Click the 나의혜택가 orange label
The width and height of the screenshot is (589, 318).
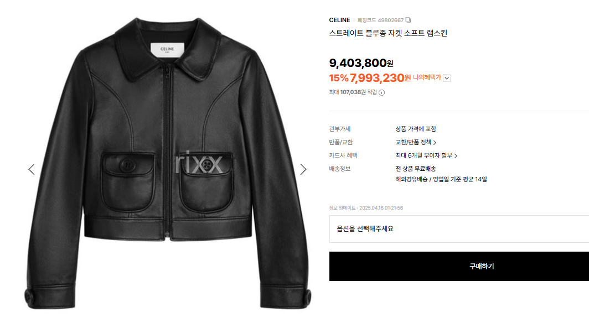(427, 77)
